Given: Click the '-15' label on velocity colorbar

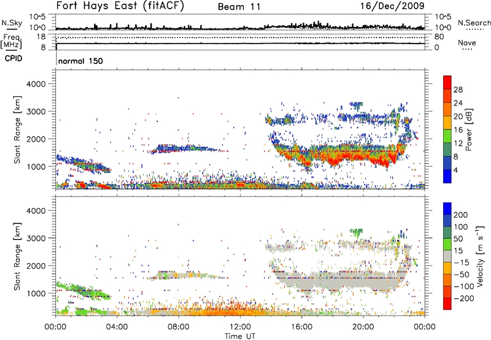Looking at the screenshot, I should [462, 263].
